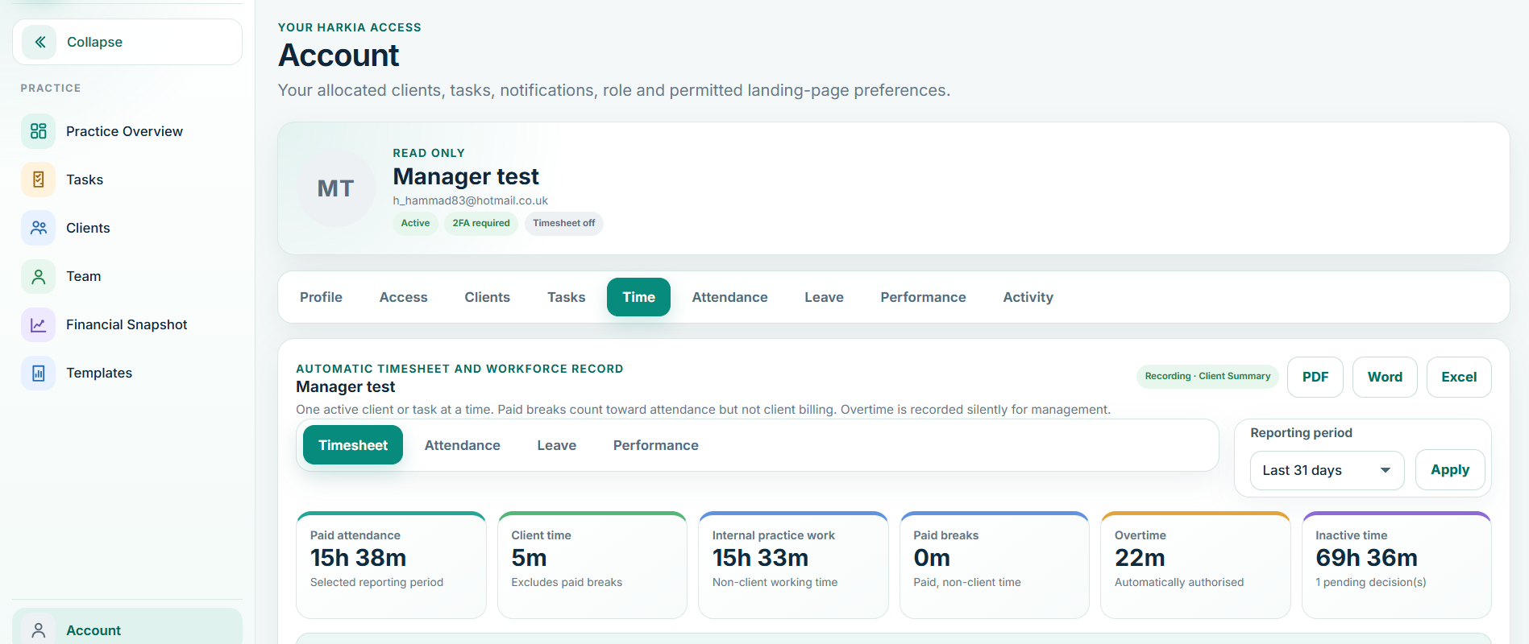
Task: Click the Financial Snapshot chart icon
Action: point(38,324)
